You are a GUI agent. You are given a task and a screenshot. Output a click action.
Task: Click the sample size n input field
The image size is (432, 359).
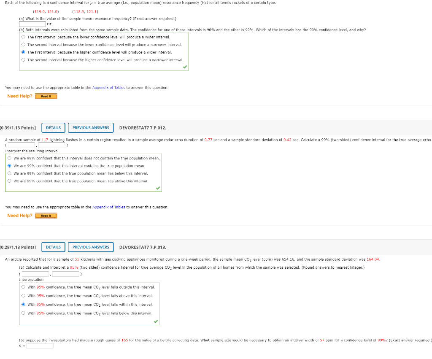(40, 346)
